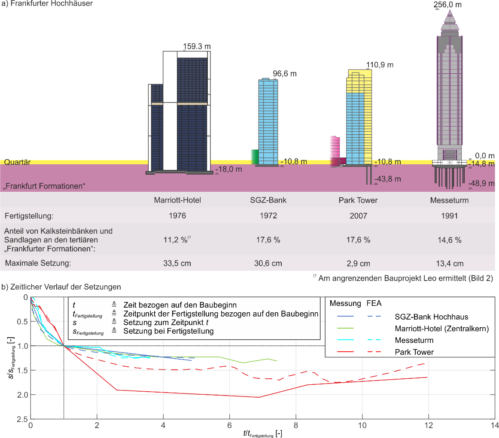This screenshot has width=499, height=438.
Task: Click the 'Frankfurt Formationen' layer label
Action: tap(44, 186)
